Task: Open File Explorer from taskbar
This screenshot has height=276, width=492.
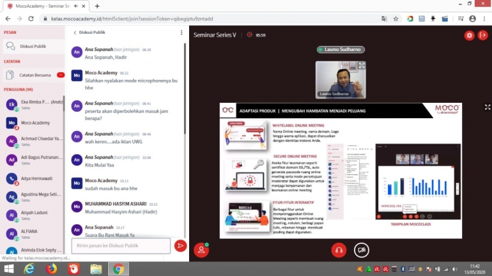Action: (x=96, y=269)
